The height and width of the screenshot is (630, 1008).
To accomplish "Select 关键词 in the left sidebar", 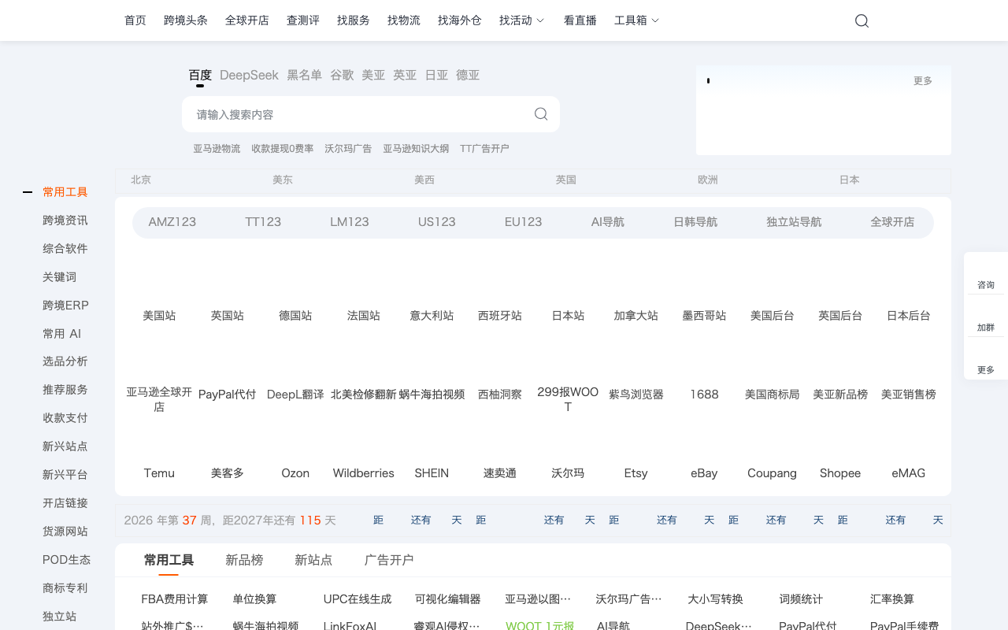I will tap(60, 277).
